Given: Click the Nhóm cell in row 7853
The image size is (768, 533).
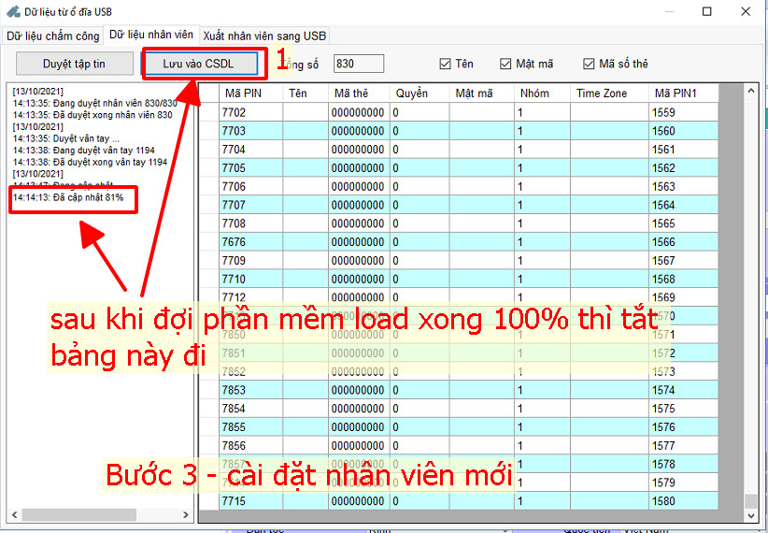Looking at the screenshot, I should (x=542, y=390).
